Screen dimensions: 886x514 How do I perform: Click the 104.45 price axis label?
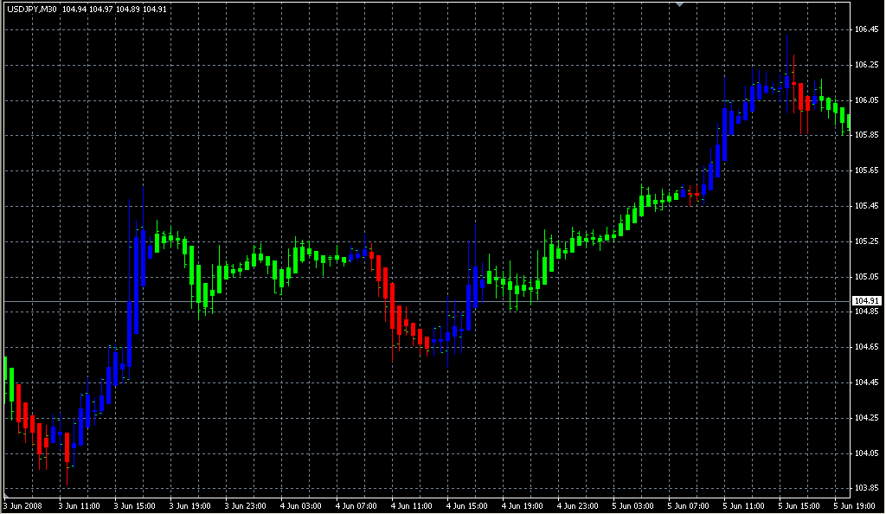click(x=867, y=382)
